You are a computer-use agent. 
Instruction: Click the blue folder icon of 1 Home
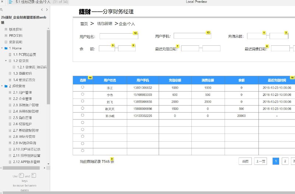pyautogui.click(x=6, y=48)
